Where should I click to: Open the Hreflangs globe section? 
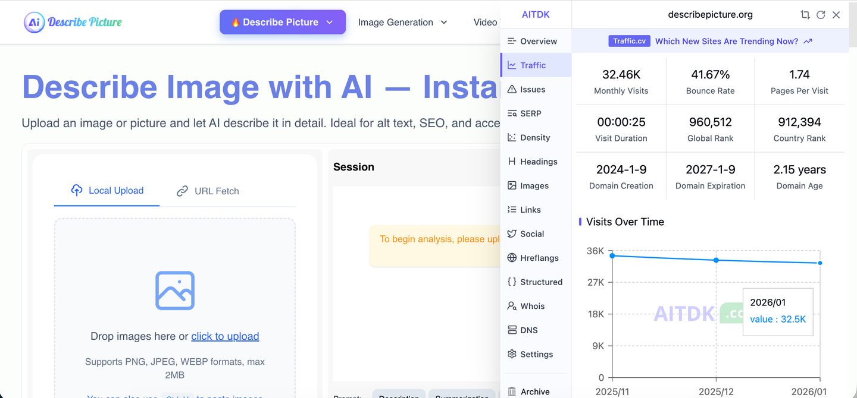point(533,258)
